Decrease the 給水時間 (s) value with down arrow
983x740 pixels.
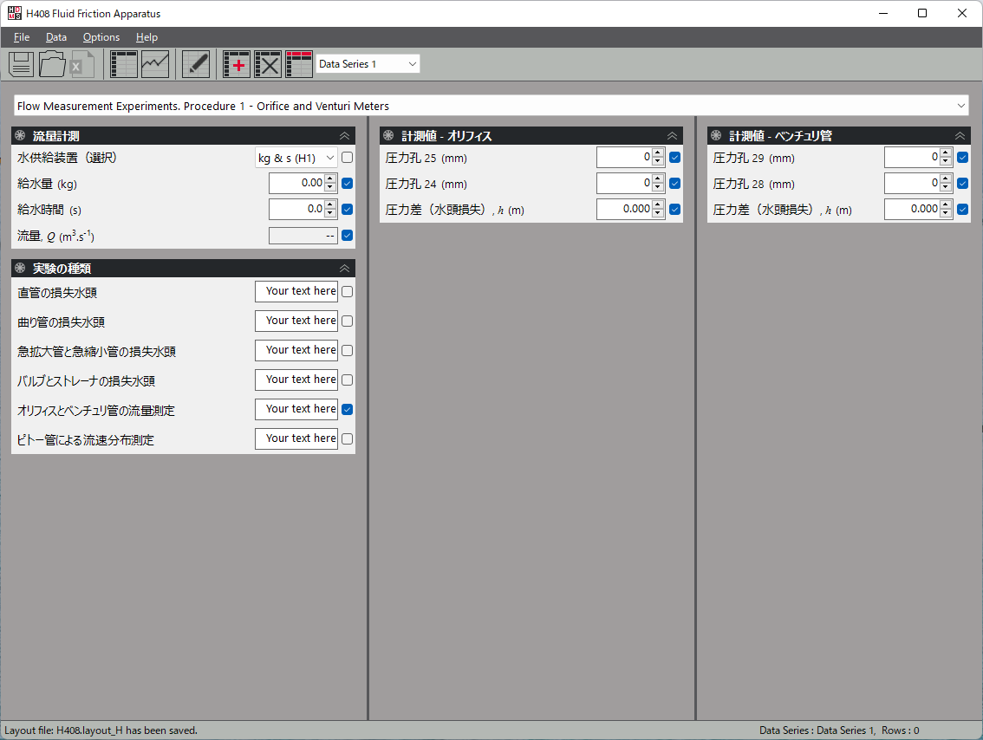point(330,214)
